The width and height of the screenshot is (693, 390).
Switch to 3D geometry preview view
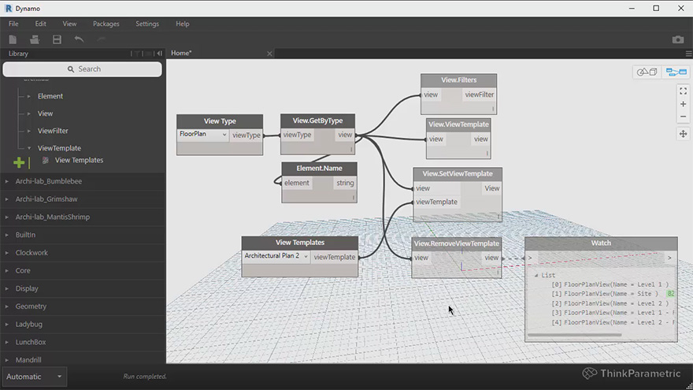647,72
